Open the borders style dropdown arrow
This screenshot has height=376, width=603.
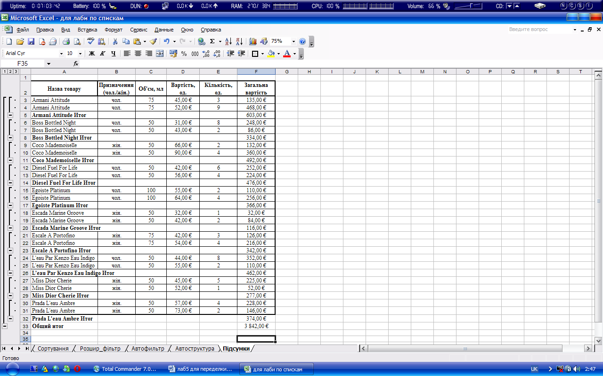click(x=262, y=54)
